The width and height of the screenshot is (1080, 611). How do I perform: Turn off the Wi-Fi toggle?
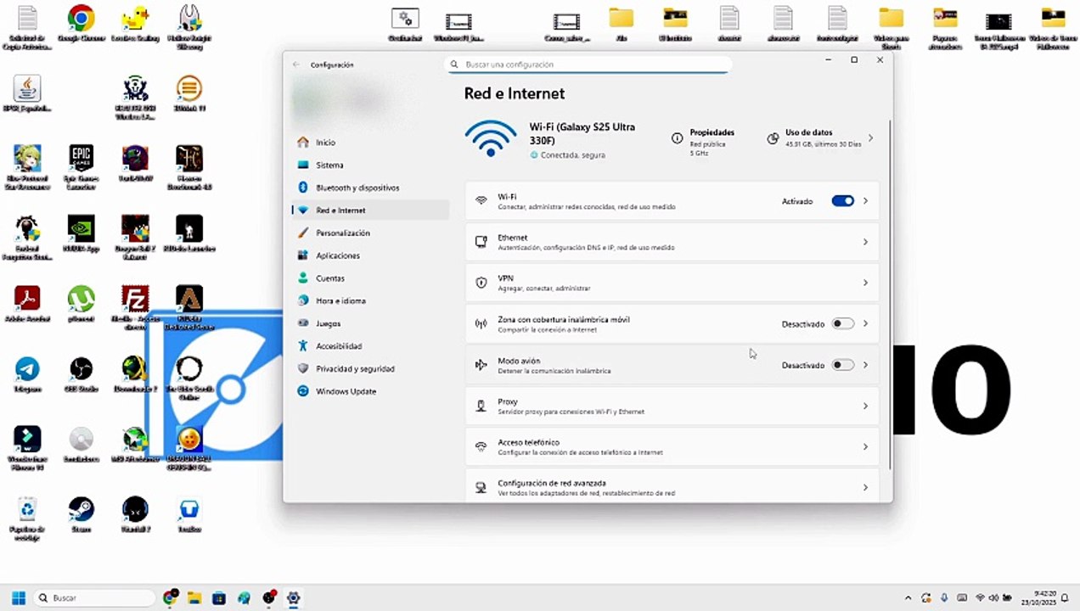(842, 201)
